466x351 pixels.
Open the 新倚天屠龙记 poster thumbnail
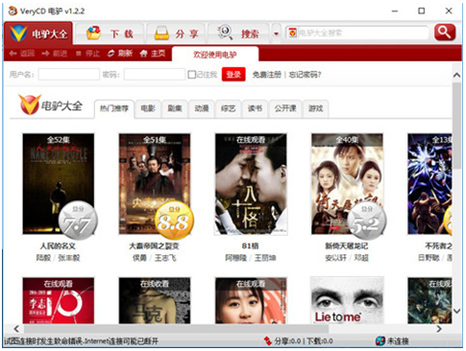(347, 184)
